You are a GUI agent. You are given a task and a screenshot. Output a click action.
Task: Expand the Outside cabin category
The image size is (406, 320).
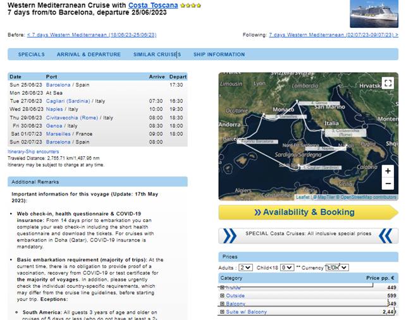222,295
